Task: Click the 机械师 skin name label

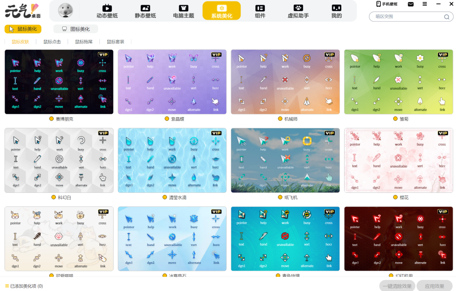Action: coord(291,119)
